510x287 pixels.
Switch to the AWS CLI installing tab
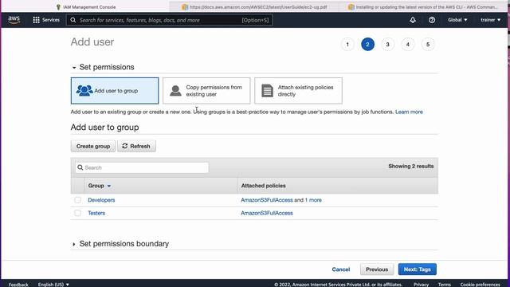[423, 7]
